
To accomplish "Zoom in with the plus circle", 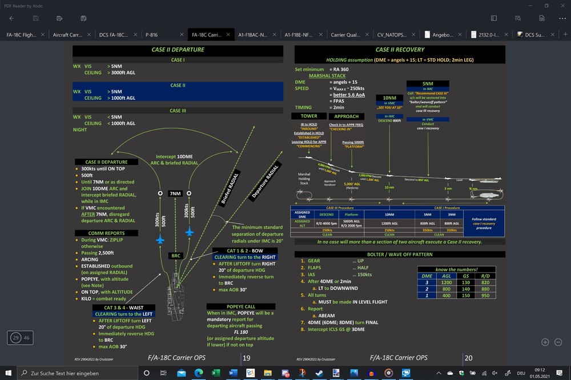I will (x=545, y=342).
